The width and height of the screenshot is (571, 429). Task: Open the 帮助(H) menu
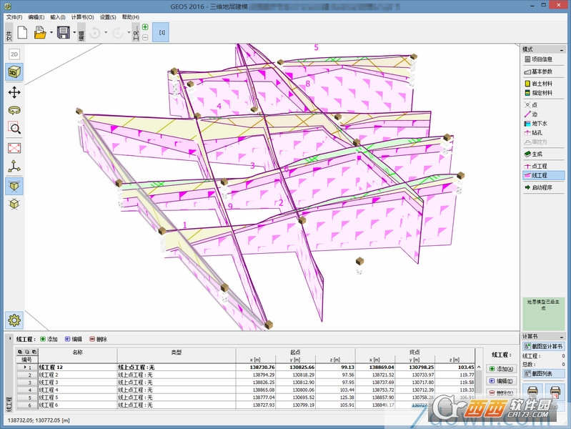[x=130, y=17]
